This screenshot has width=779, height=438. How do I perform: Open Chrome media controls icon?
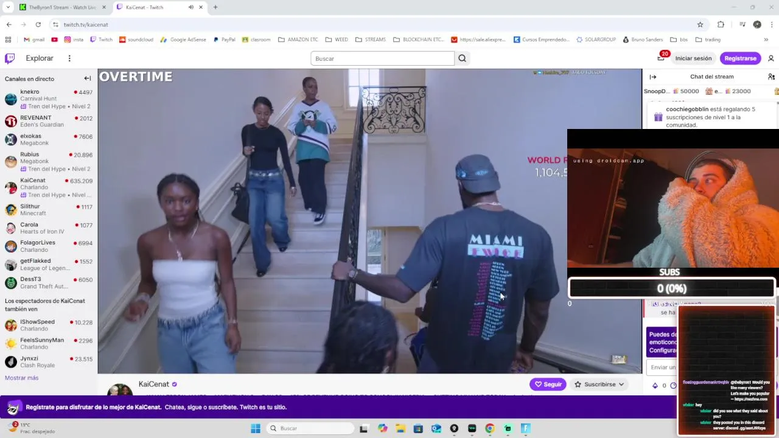[742, 24]
